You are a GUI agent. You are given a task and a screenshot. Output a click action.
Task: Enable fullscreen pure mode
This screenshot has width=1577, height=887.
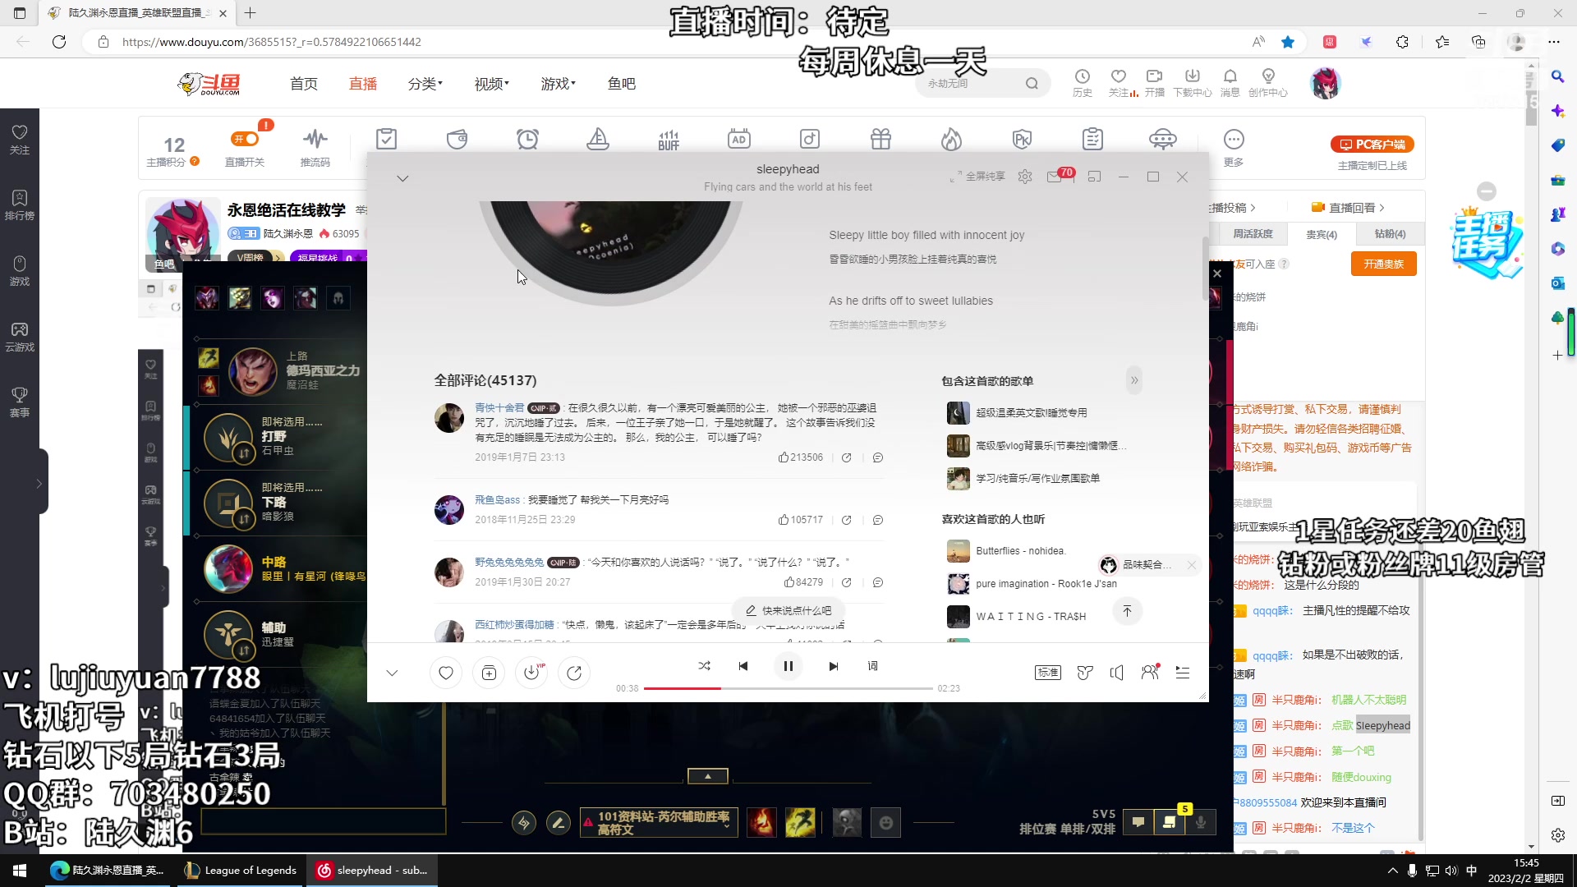click(x=977, y=177)
